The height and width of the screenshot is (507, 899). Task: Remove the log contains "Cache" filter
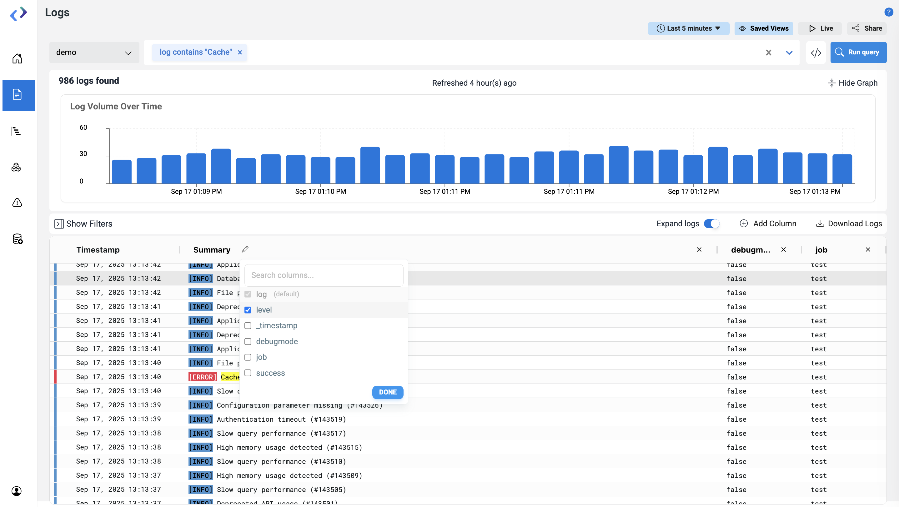240,52
